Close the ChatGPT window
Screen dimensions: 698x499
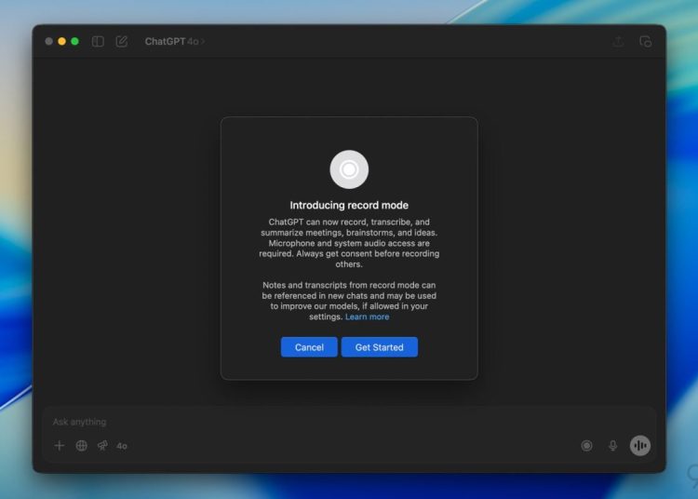(x=49, y=41)
